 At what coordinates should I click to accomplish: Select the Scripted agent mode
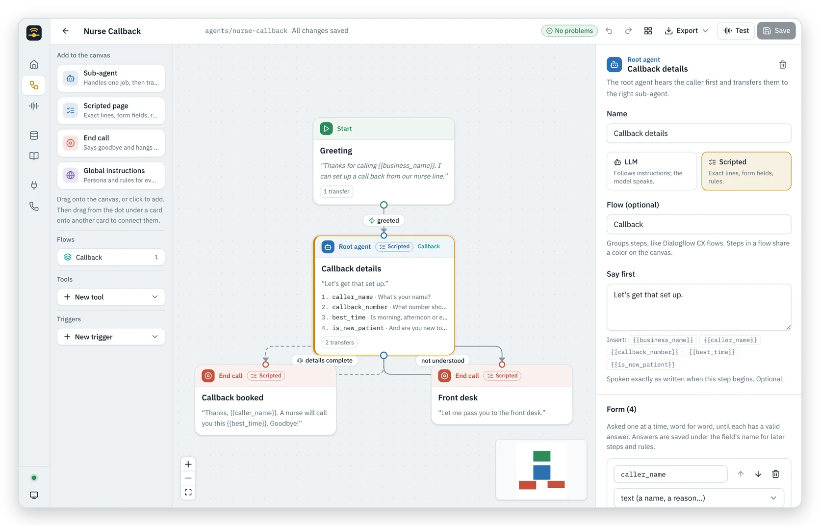(x=746, y=171)
